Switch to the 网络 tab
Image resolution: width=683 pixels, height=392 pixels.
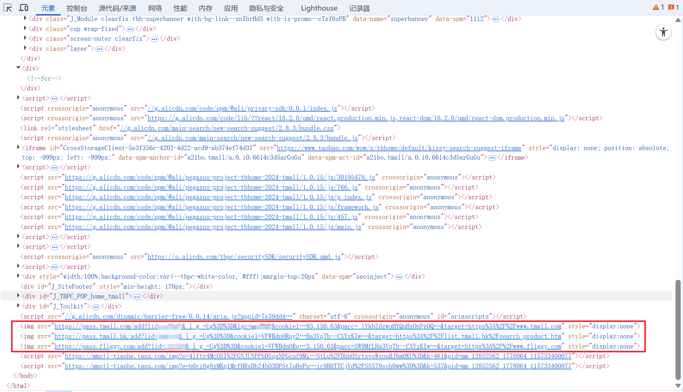(x=155, y=8)
